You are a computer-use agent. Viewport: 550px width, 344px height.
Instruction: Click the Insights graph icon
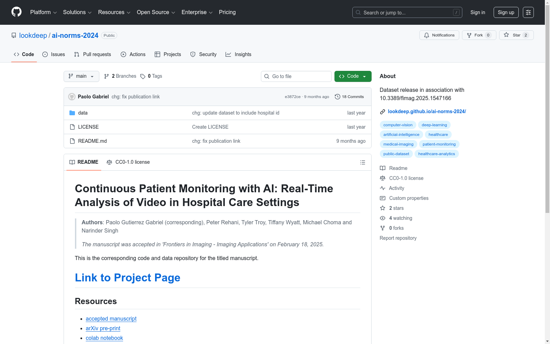pyautogui.click(x=228, y=54)
